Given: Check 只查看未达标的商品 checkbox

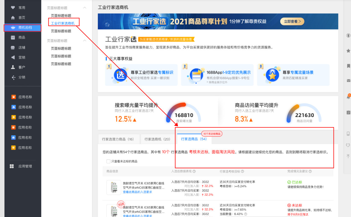Looking at the screenshot, I should [108, 162].
